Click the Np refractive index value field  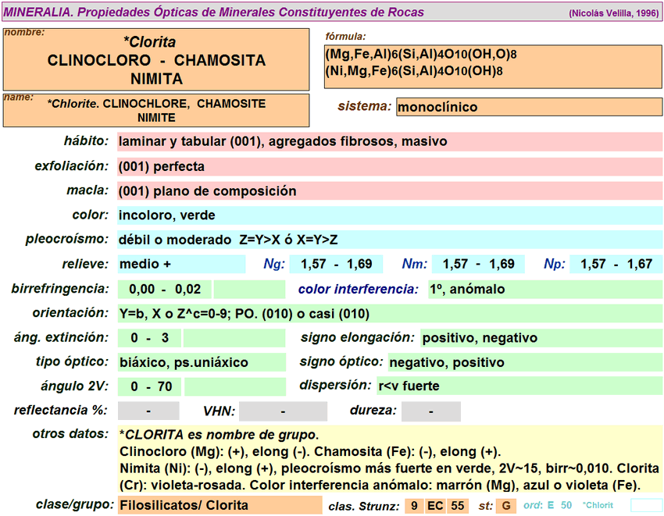coord(616,264)
